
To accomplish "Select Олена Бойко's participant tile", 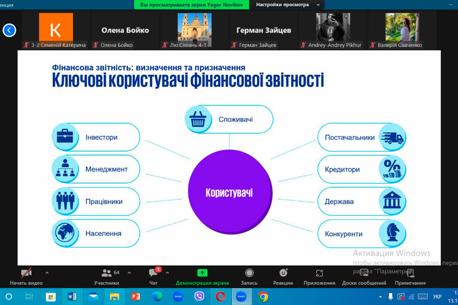I will tap(125, 30).
